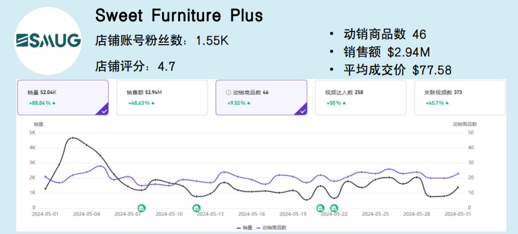Click the Sweet Furniture Plus store title
The width and height of the screenshot is (518, 234).
(179, 15)
